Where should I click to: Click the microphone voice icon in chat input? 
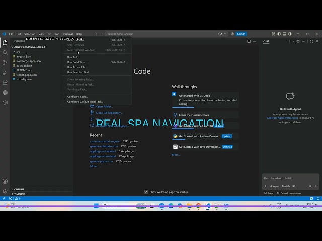(x=310, y=186)
